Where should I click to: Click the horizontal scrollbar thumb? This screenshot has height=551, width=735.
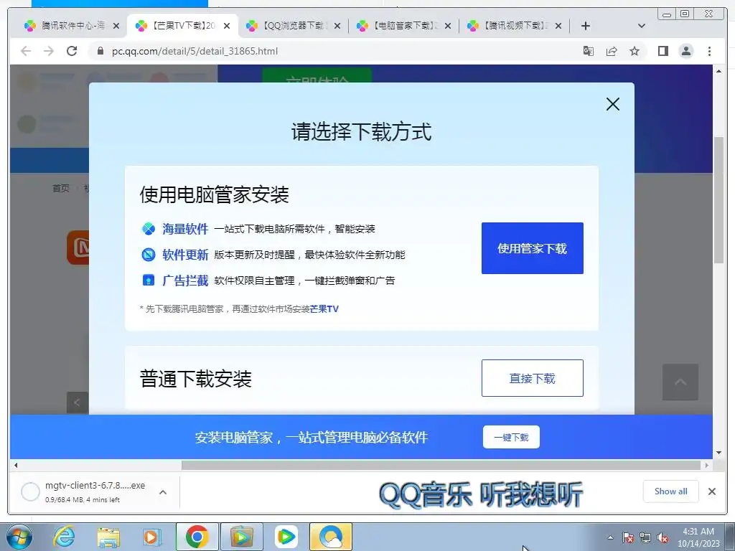441,465
